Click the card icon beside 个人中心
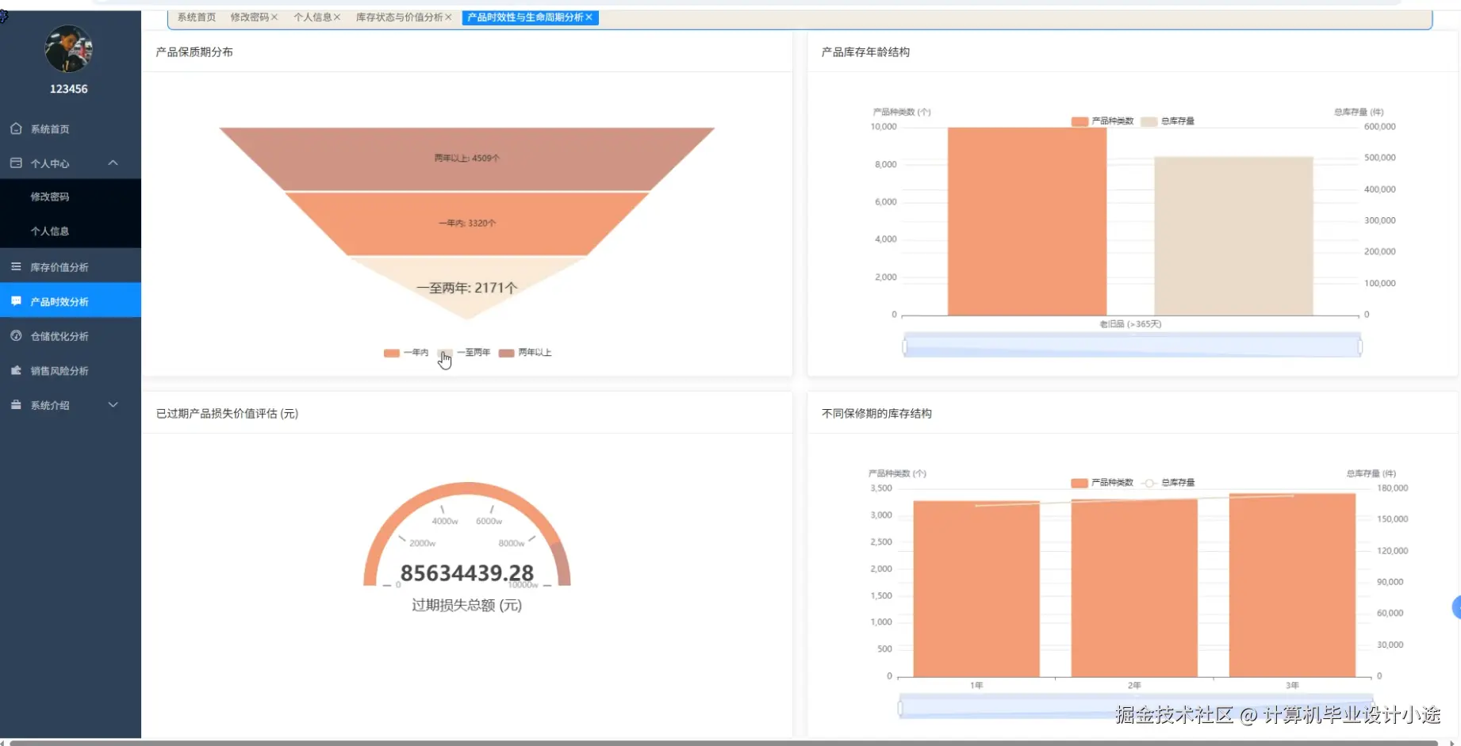 point(16,163)
